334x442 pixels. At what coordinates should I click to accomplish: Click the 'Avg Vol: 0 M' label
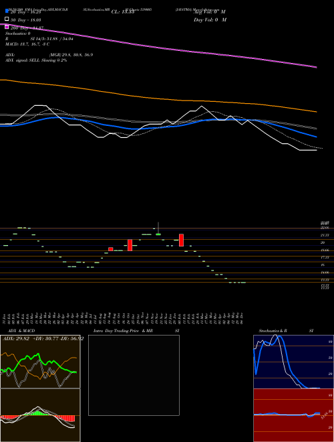[x=209, y=12]
